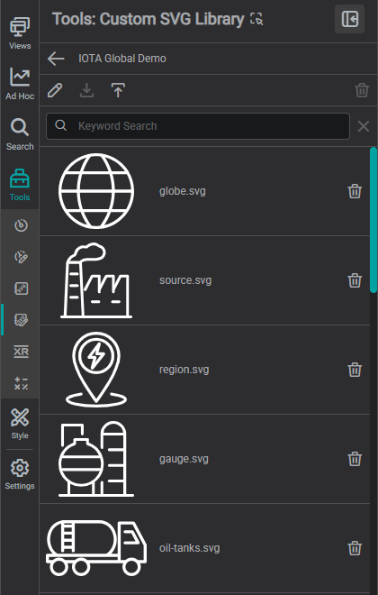Open the Views section in the sidebar
Viewport: 378px width, 595px height.
point(20,33)
